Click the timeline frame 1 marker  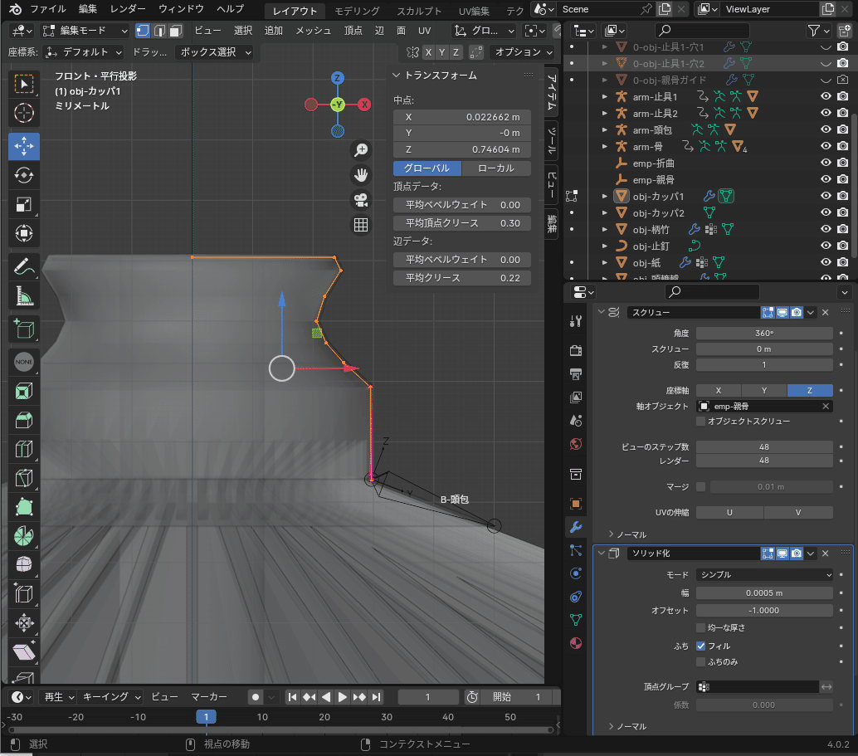[207, 717]
